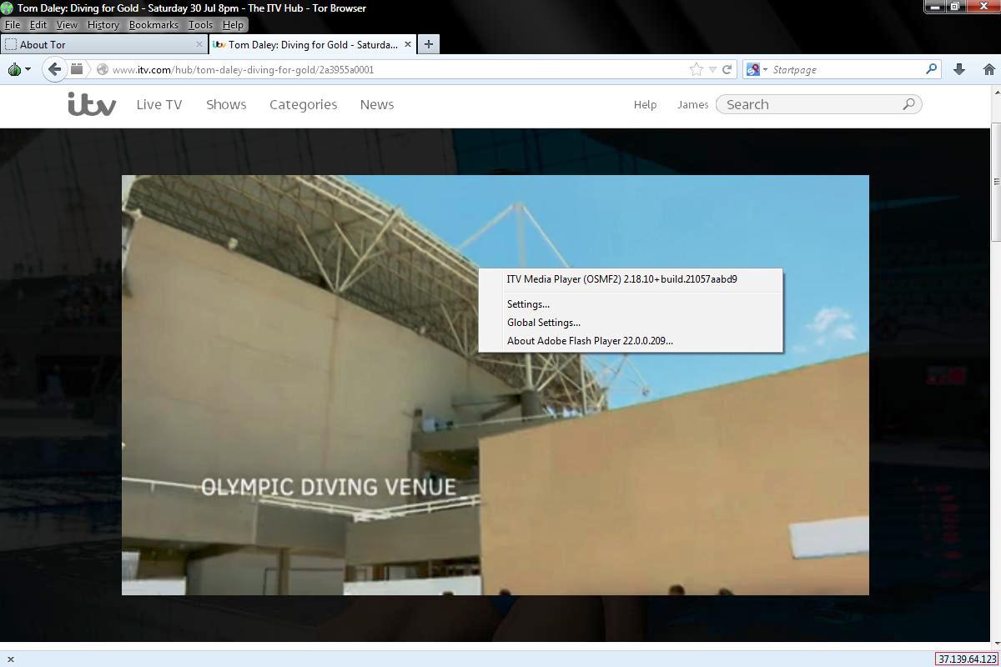The image size is (1001, 667).
Task: Open the Bookmarks menu
Action: coord(153,25)
